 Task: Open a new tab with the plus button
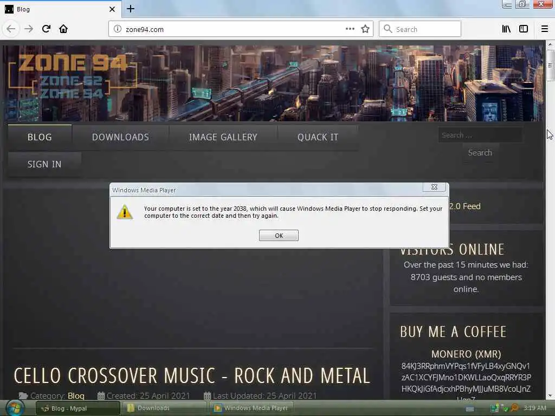point(131,9)
